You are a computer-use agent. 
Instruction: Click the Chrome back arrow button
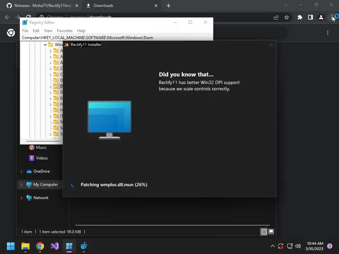[x=7, y=17]
